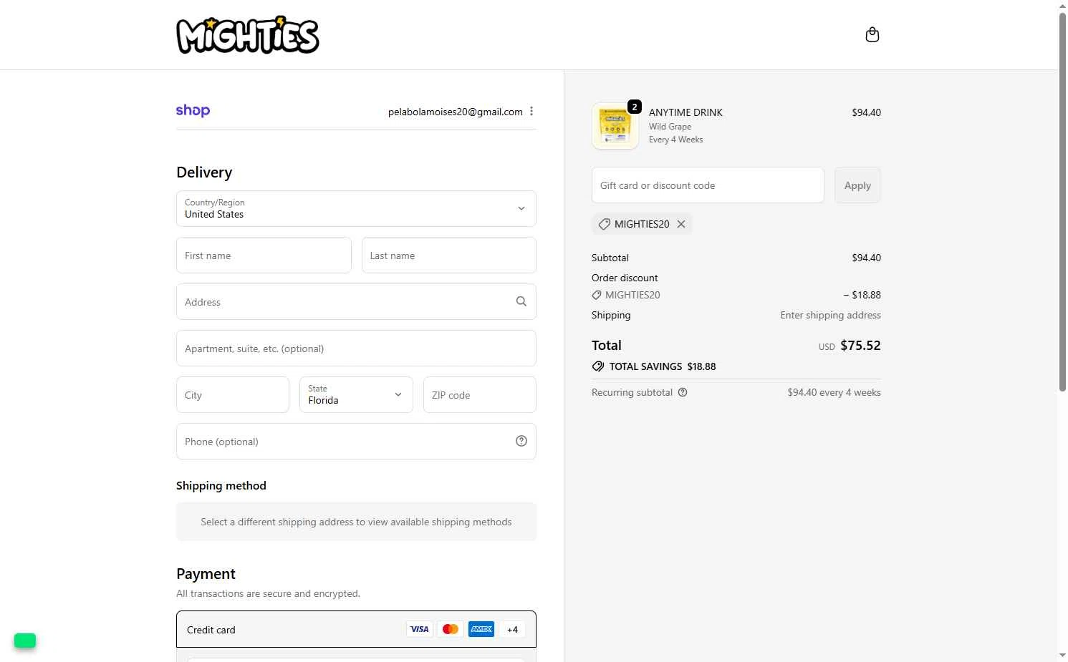Image resolution: width=1068 pixels, height=662 pixels.
Task: Open the account options three-dot menu
Action: [x=531, y=111]
